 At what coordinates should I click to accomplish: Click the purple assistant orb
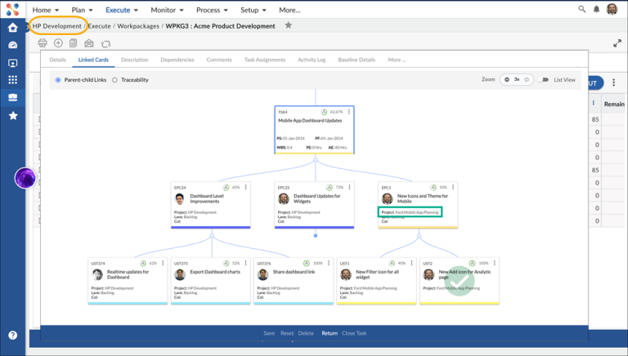click(25, 178)
